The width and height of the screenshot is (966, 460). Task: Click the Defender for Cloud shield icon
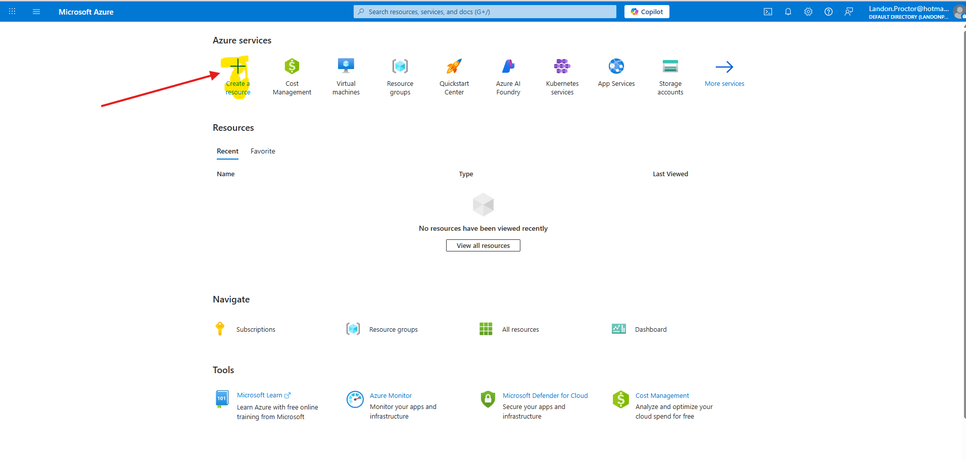click(x=488, y=399)
